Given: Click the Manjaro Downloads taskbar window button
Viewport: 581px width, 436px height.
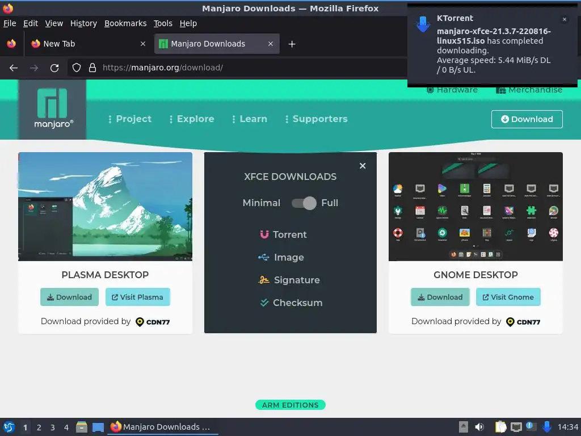Looking at the screenshot, I should click(163, 427).
